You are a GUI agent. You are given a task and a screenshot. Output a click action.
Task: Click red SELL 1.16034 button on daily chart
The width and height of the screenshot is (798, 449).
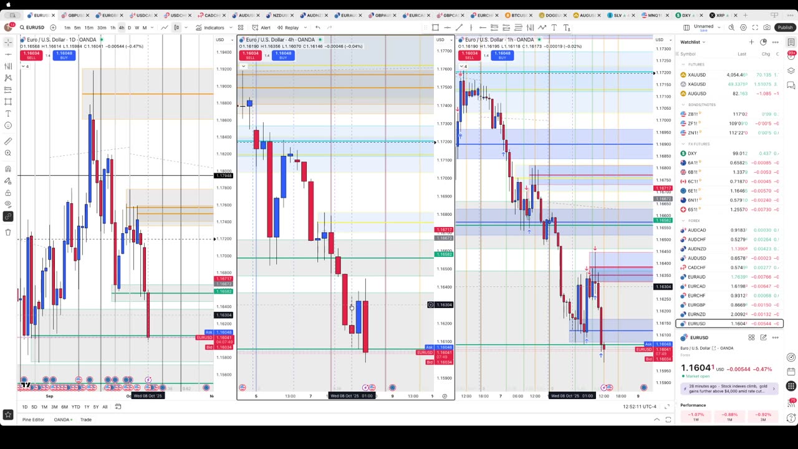(31, 55)
